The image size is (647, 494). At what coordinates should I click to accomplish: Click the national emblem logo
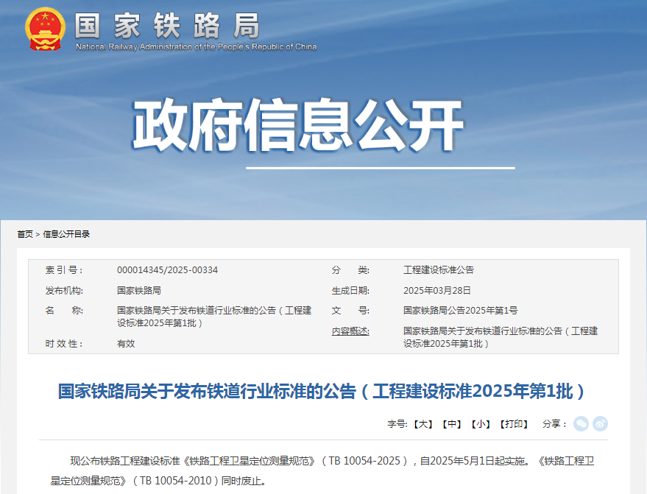pos(45,29)
